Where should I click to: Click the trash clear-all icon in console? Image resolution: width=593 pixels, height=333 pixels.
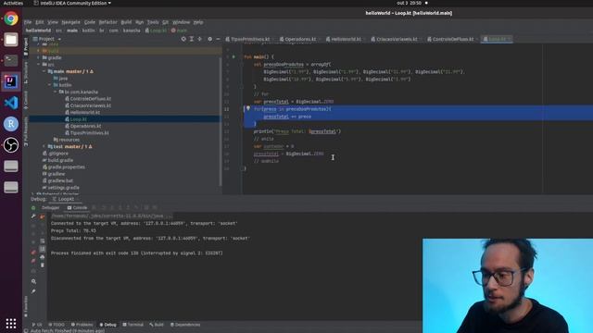[43, 265]
